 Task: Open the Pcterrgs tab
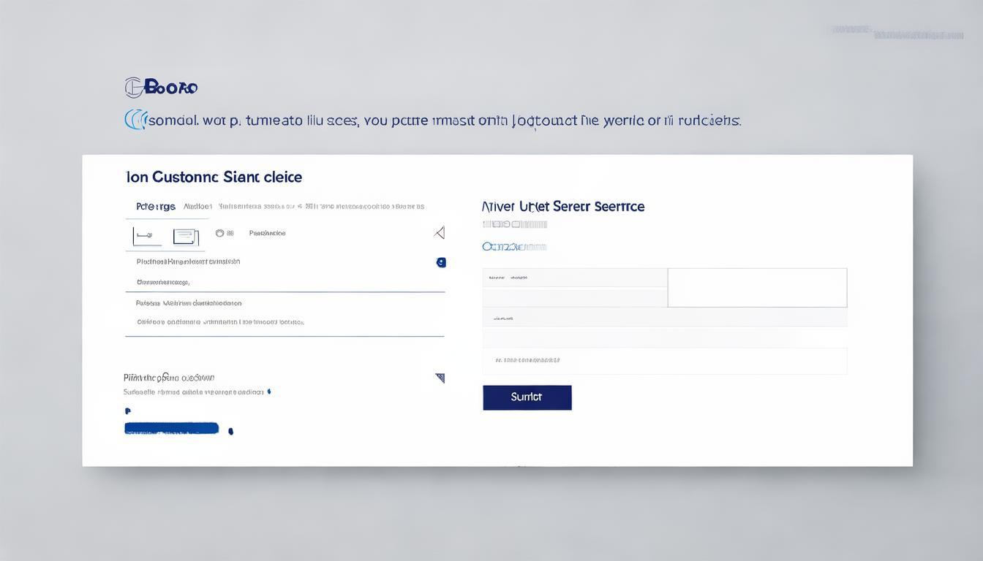pos(156,207)
